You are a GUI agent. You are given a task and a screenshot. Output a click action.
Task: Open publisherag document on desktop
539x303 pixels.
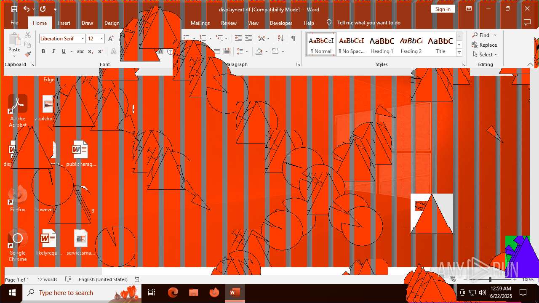(80, 154)
